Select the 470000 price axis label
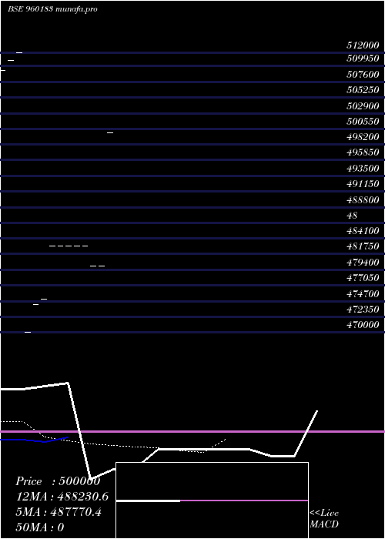385x539 pixels. [363, 325]
